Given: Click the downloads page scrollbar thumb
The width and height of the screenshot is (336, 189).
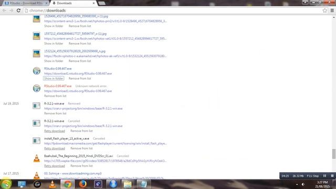Looking at the screenshot, I should coord(334,154).
